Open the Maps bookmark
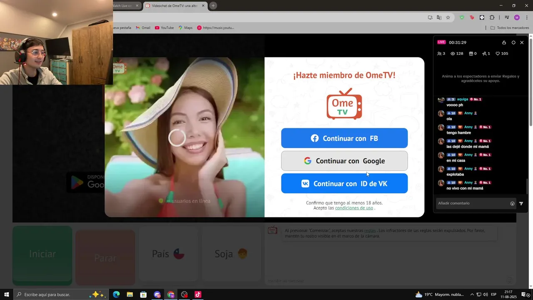The image size is (533, 300). [185, 27]
